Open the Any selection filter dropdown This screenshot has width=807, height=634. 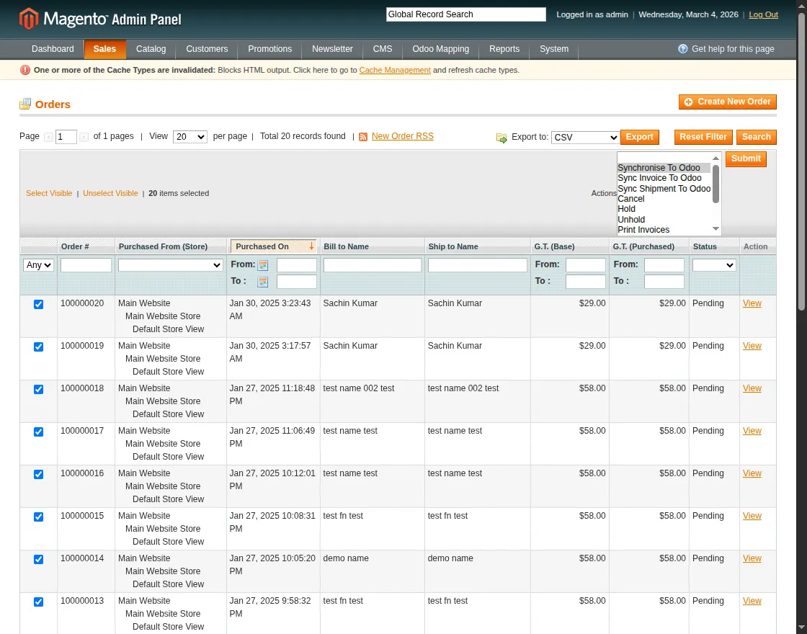[x=38, y=265]
